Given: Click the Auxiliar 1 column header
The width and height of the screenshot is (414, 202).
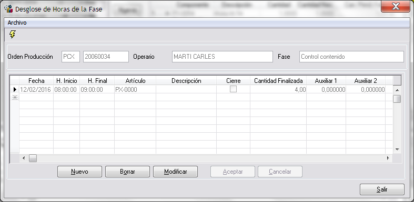Looking at the screenshot, I should [326, 81].
